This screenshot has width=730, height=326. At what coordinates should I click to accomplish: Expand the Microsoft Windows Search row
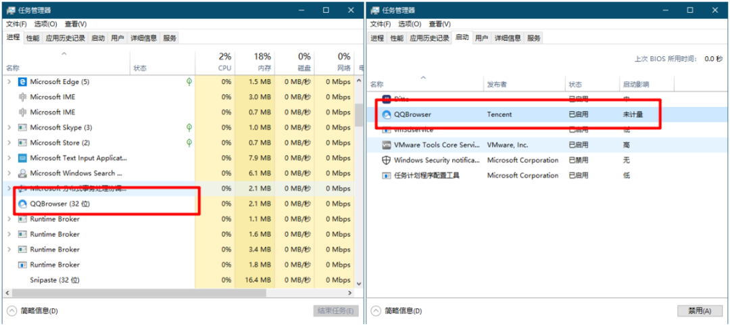pyautogui.click(x=9, y=173)
